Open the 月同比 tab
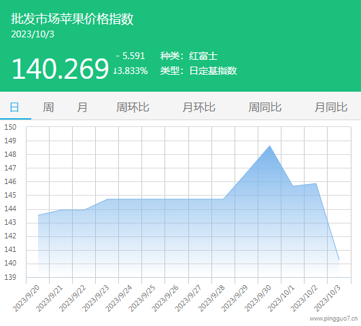 click(x=331, y=107)
